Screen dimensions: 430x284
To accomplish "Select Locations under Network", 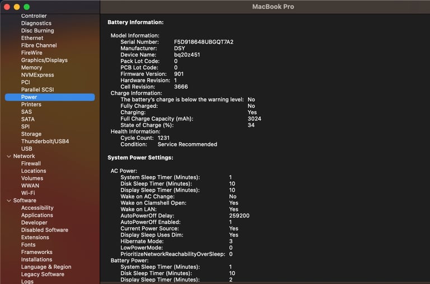I will 34,171.
